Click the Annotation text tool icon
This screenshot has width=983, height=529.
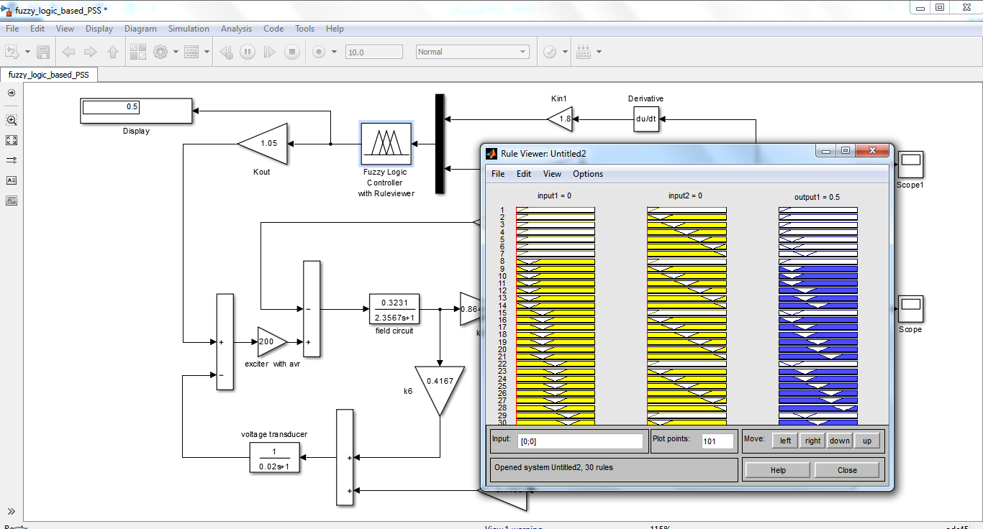(12, 180)
